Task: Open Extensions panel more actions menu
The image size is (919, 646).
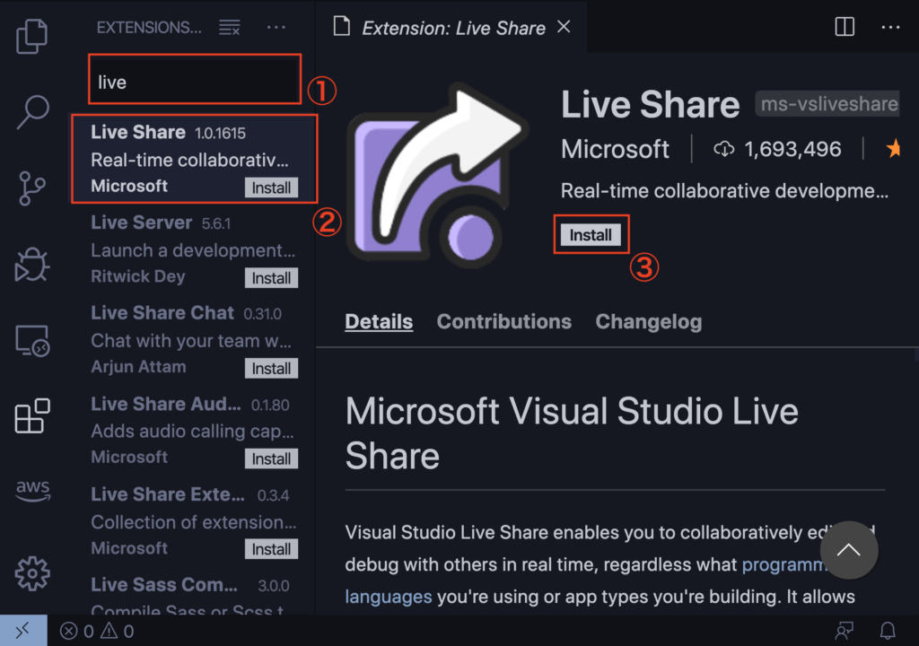Action: click(x=276, y=28)
